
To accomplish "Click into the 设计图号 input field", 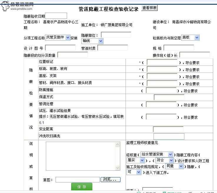I will [x=60, y=48].
